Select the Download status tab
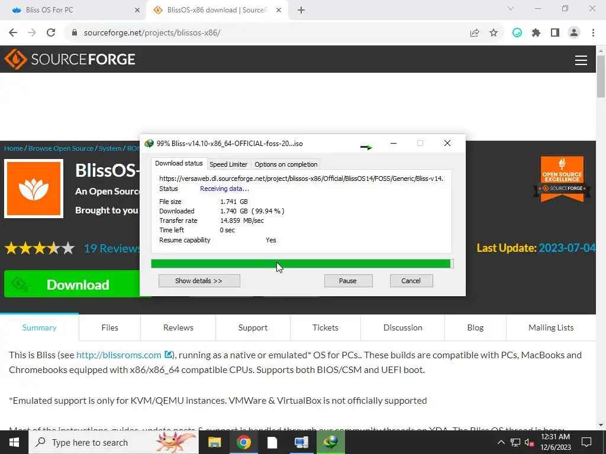The width and height of the screenshot is (606, 454). point(179,163)
